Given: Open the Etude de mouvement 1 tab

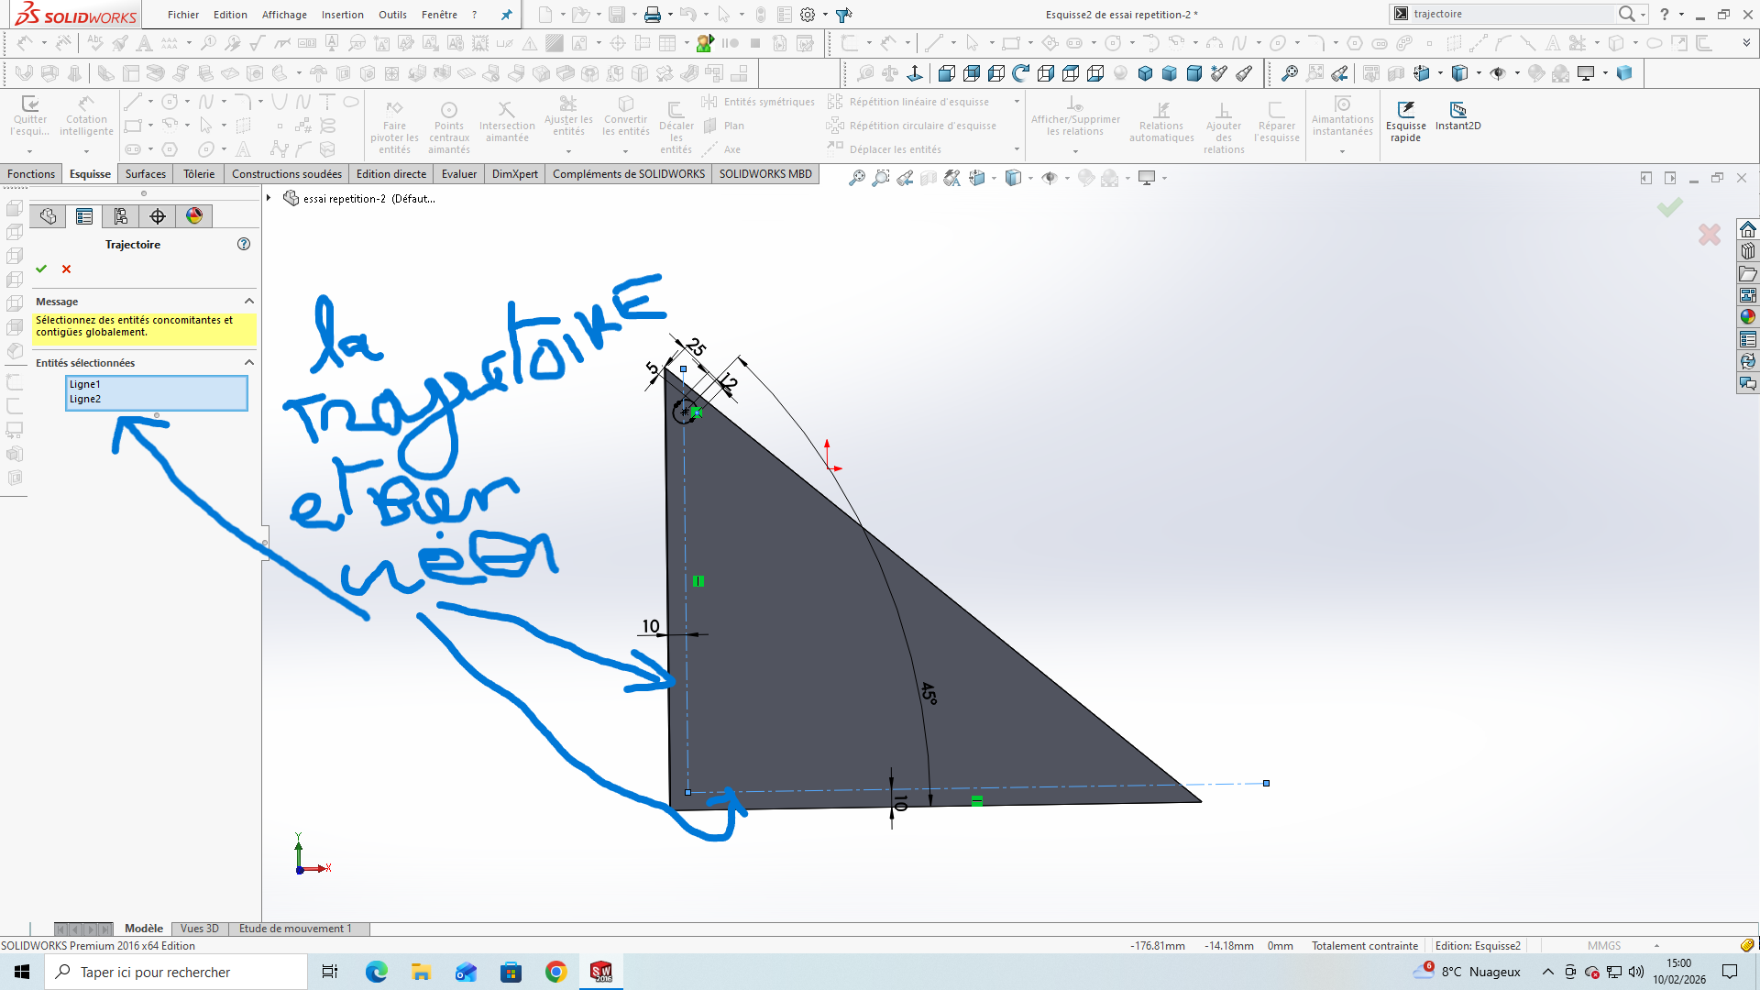Looking at the screenshot, I should [x=295, y=929].
